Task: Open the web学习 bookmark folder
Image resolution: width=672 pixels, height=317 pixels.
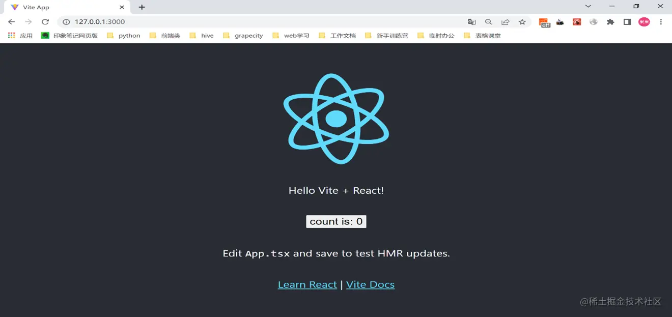Action: pos(291,36)
